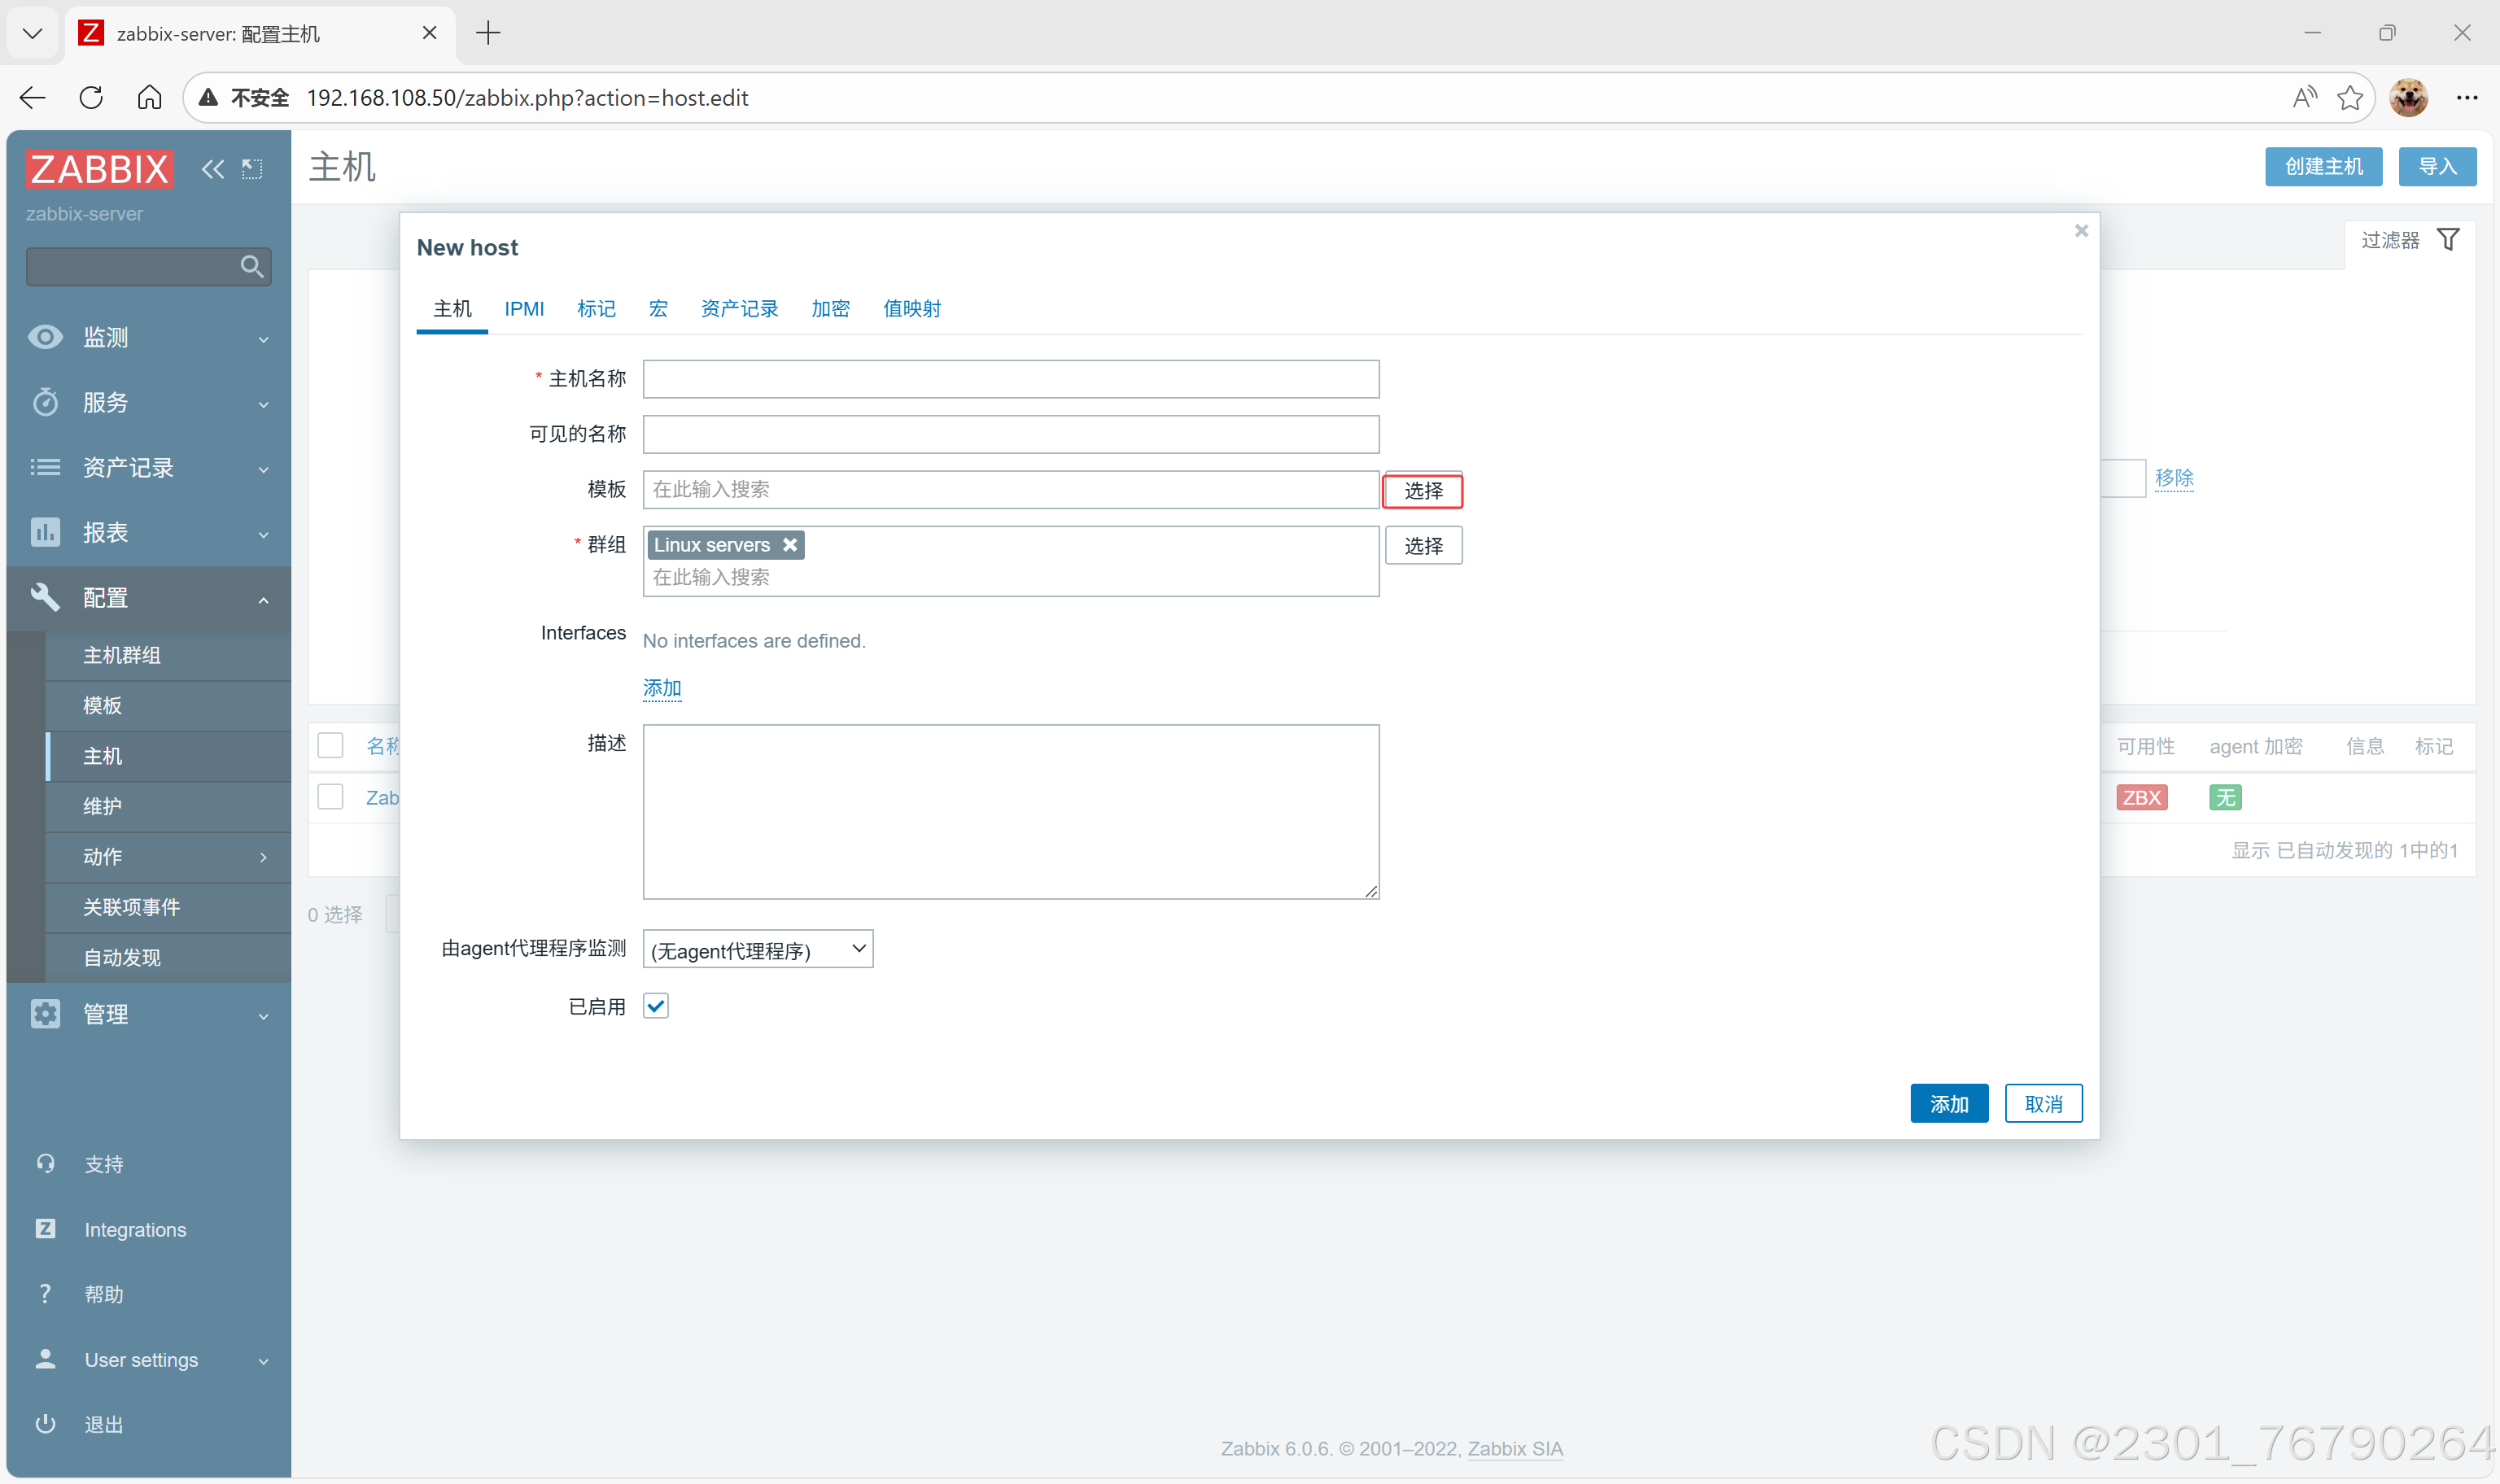Remove the Linux servers group tag
Image resolution: width=2500 pixels, height=1484 pixels.
pos(790,545)
